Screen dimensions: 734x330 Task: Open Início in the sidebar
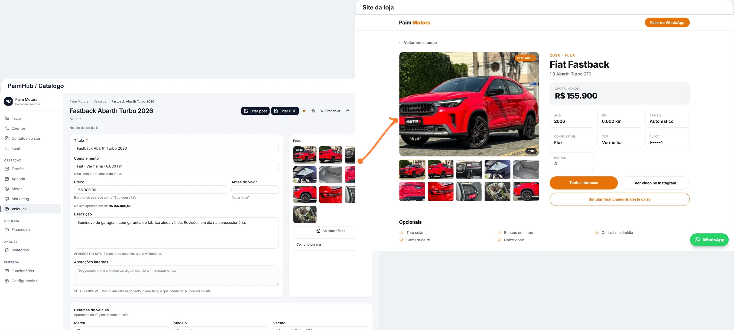(31, 118)
